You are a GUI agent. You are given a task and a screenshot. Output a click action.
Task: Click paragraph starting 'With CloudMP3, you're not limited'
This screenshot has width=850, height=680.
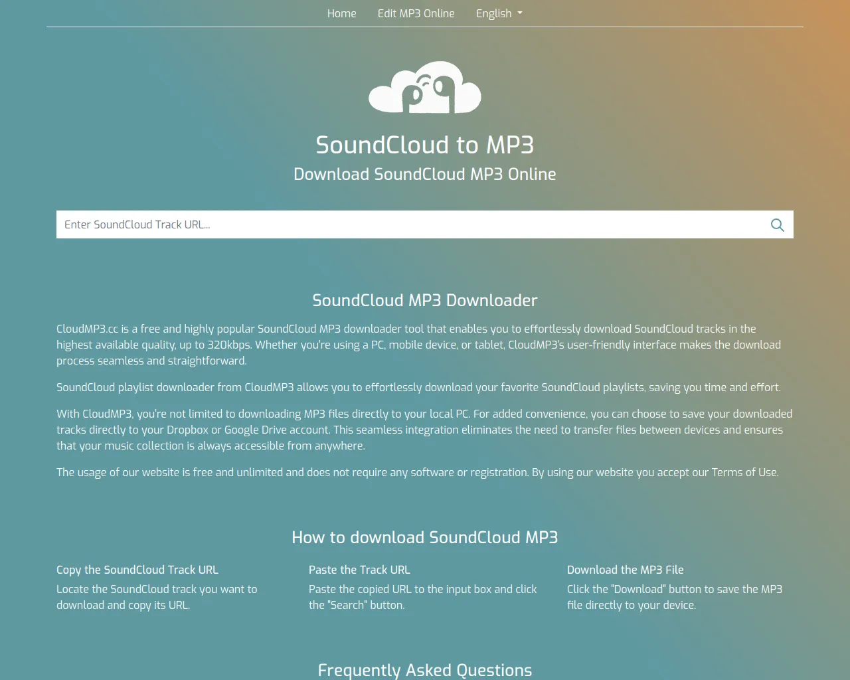click(x=424, y=430)
